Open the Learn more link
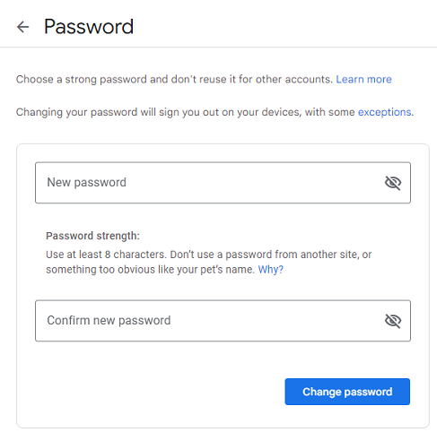 click(x=363, y=79)
